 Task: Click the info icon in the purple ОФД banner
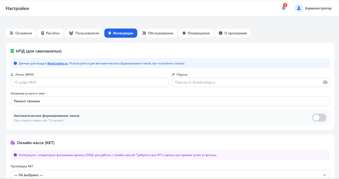click(x=15, y=155)
